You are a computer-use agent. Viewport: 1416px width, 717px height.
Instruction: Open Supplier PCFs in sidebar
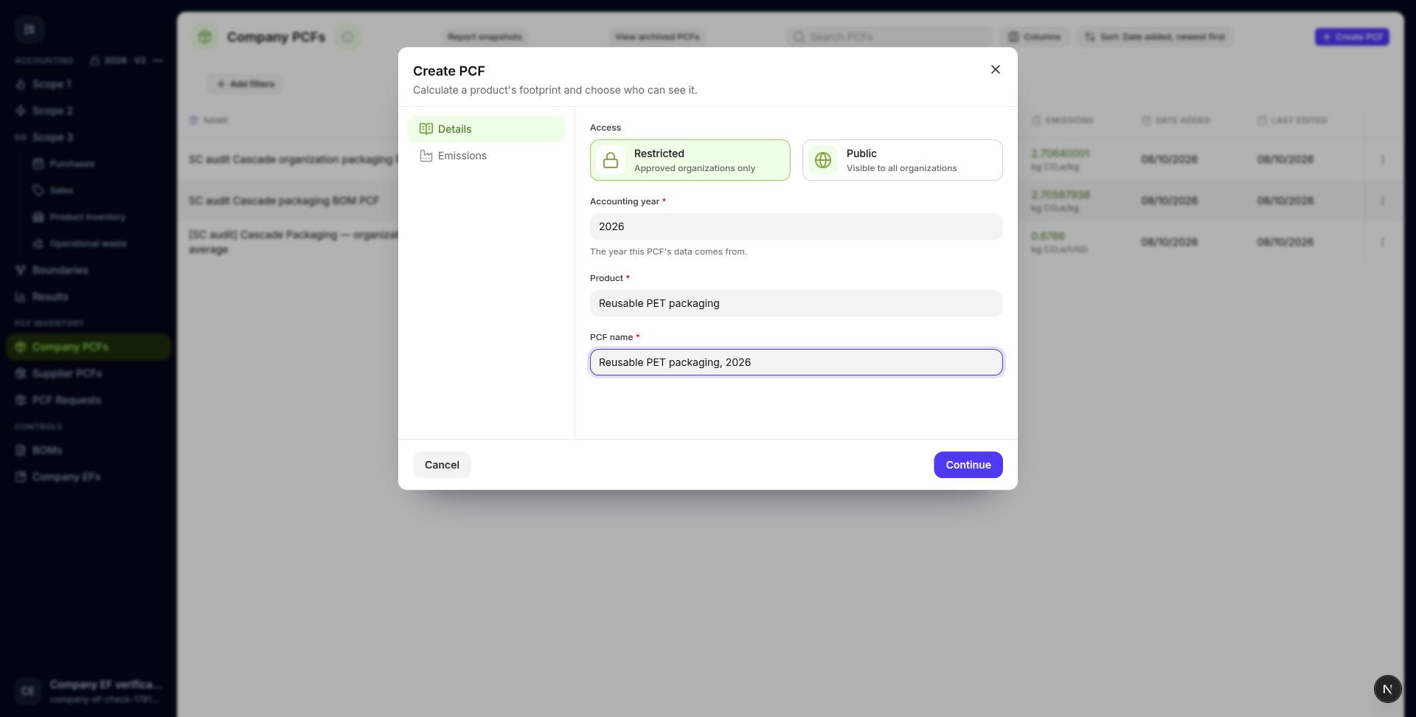click(x=88, y=373)
